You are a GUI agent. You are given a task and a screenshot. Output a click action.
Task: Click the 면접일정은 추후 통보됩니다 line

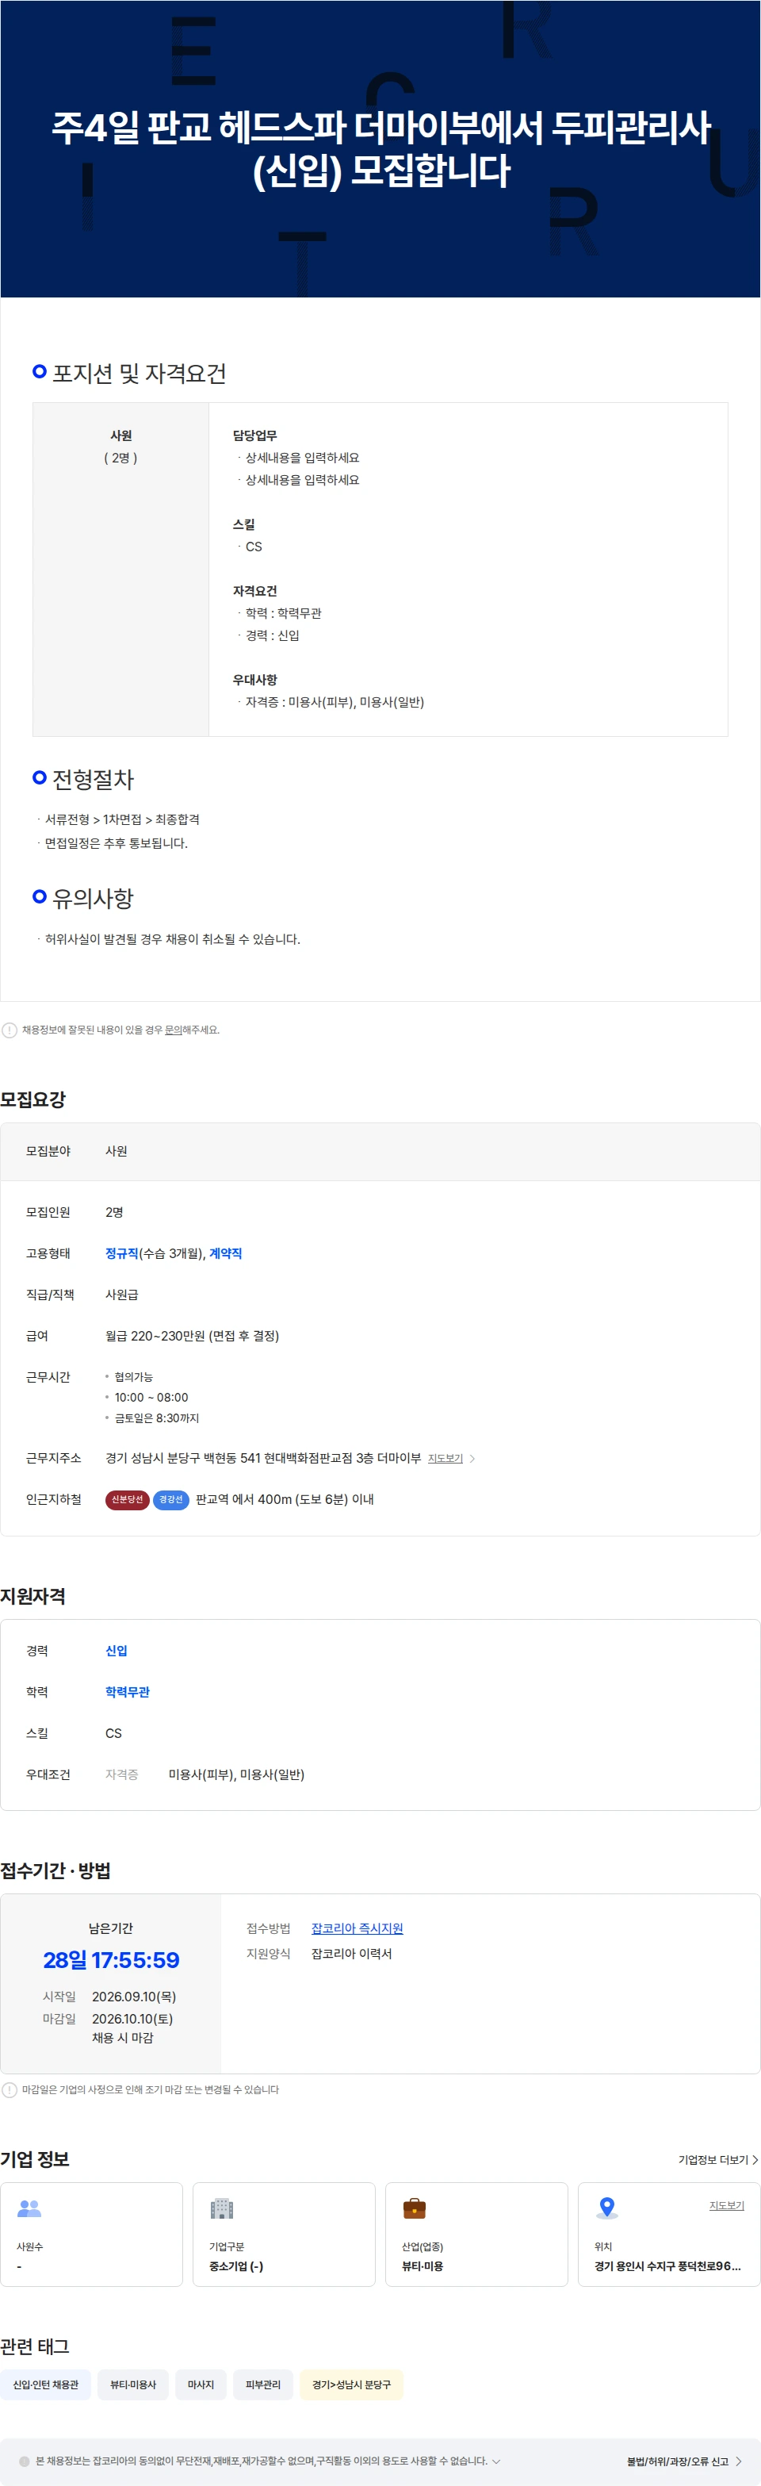pos(117,842)
